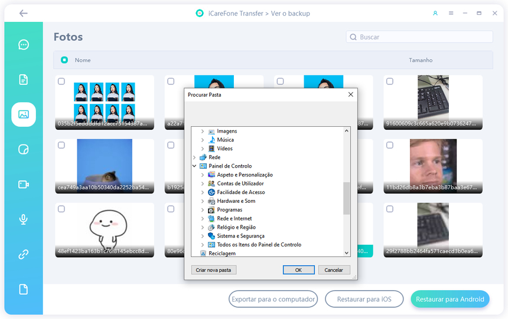Check the cartoon photo 48ef1423ba163b1c76f8145ebcc8d
Image resolution: width=508 pixels, height=319 pixels.
click(61, 209)
